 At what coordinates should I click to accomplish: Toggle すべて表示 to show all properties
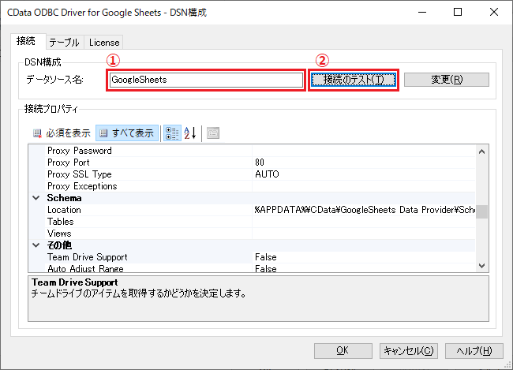(x=126, y=133)
